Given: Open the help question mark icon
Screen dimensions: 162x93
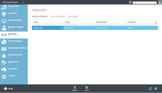Looking at the screenshot, I should pyautogui.click(x=156, y=89).
